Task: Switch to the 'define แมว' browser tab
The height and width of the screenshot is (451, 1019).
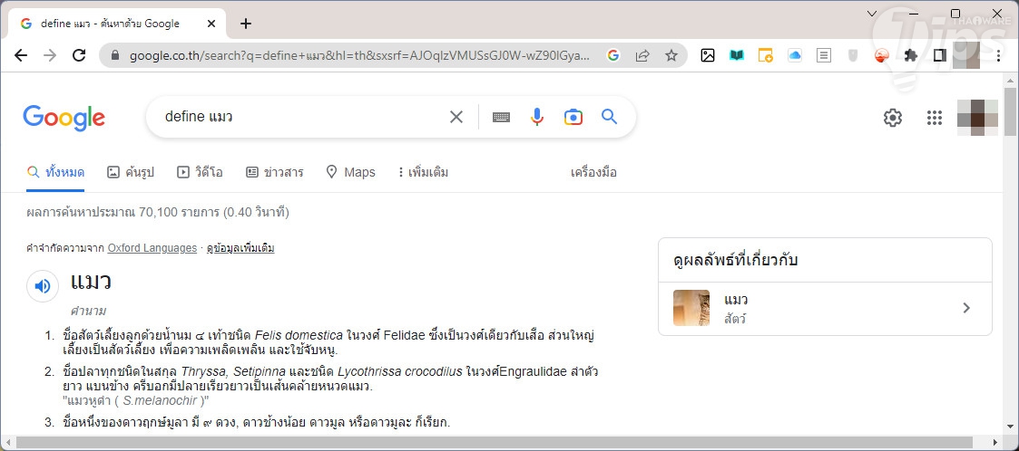Action: (x=117, y=24)
